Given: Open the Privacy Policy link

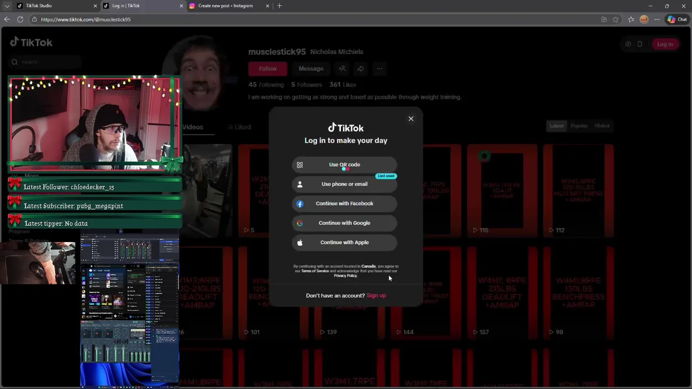Looking at the screenshot, I should (x=345, y=276).
